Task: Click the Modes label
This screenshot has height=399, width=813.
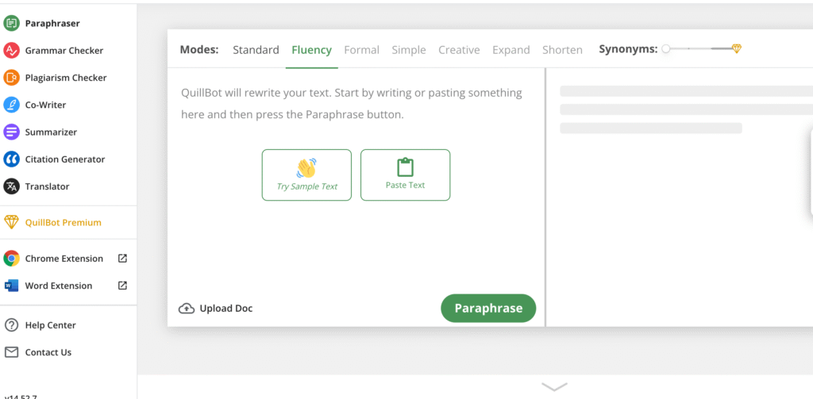Action: coord(199,50)
